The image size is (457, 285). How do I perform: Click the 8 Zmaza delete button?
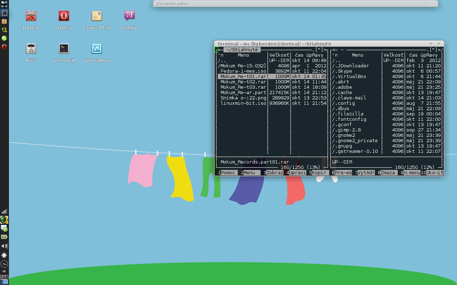point(388,173)
